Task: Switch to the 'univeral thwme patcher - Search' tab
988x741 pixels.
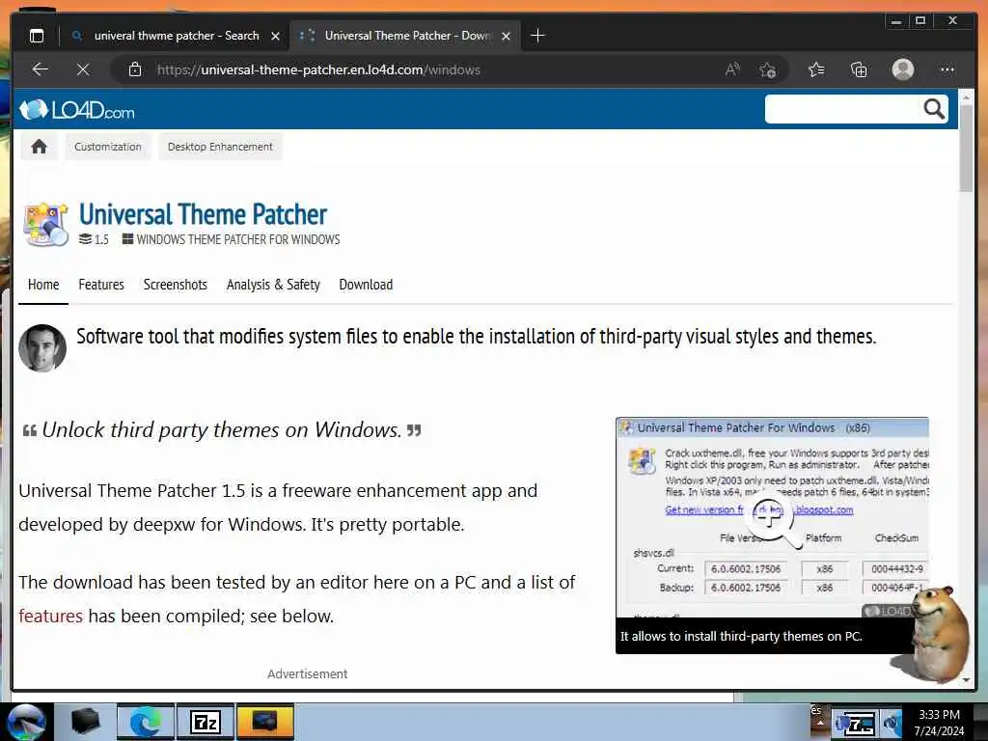Action: (176, 36)
